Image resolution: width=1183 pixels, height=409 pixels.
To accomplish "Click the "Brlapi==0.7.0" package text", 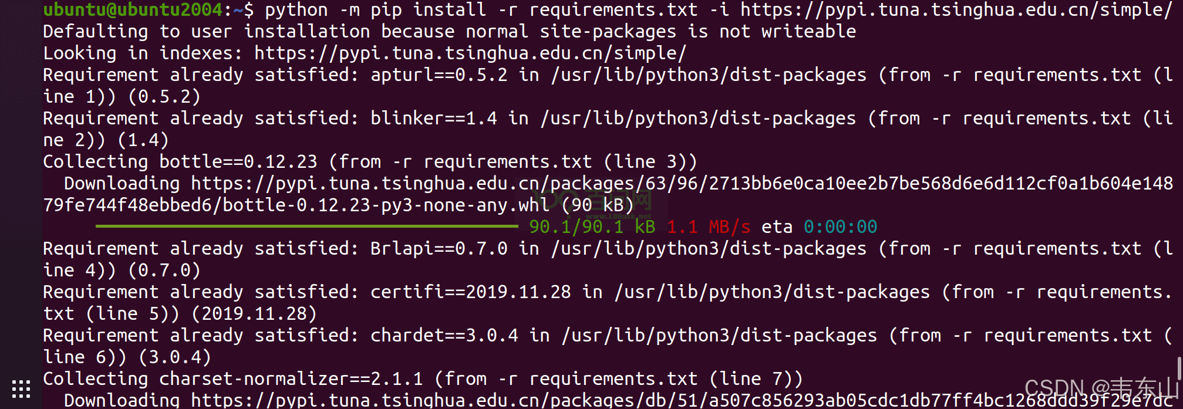I will point(439,249).
